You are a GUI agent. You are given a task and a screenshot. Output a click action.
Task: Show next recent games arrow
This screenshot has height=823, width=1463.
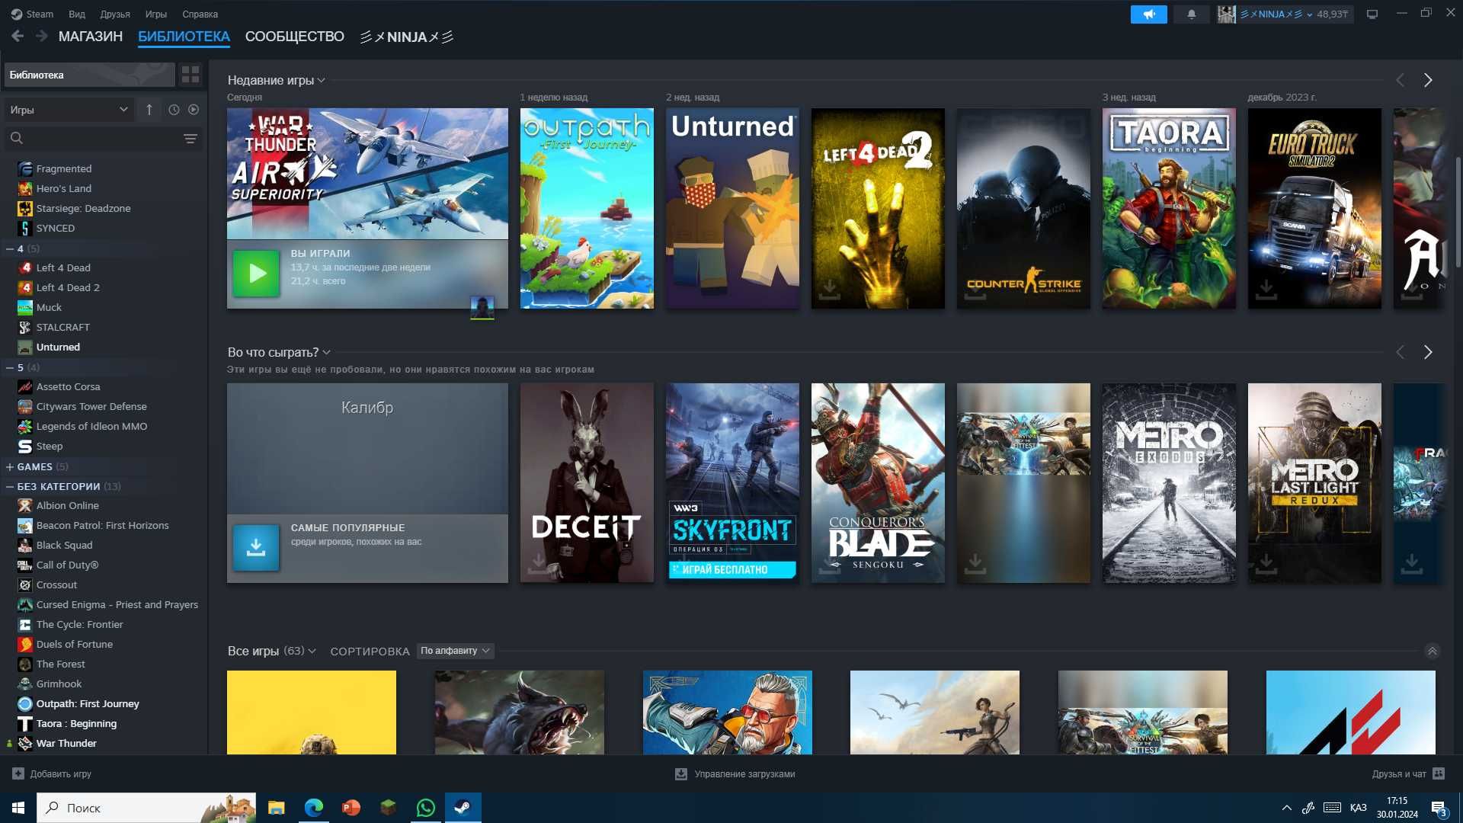click(1428, 80)
